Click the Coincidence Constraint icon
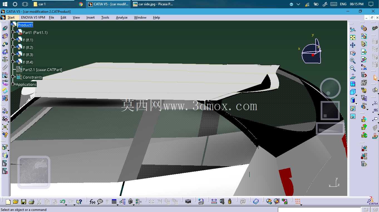379x212 pixels. click(x=5, y=28)
